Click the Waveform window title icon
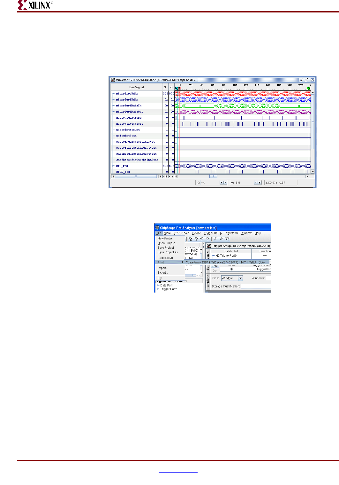 click(113, 80)
